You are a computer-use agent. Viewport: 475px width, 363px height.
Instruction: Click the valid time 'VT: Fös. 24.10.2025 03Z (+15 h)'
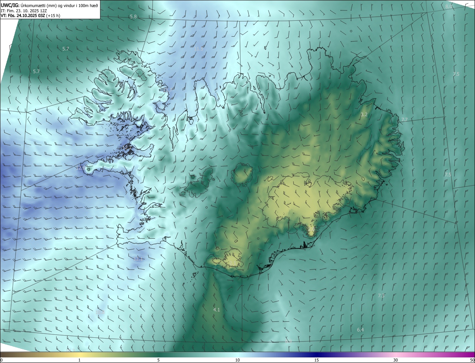30,16
